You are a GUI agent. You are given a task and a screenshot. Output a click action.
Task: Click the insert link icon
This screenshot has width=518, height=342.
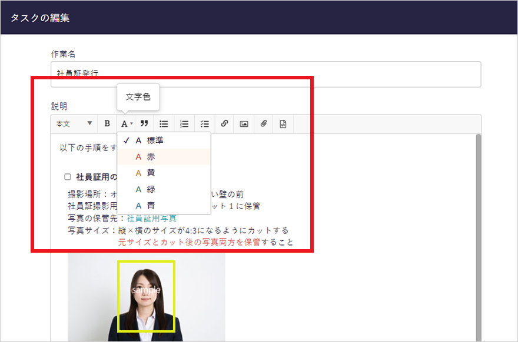click(x=224, y=124)
